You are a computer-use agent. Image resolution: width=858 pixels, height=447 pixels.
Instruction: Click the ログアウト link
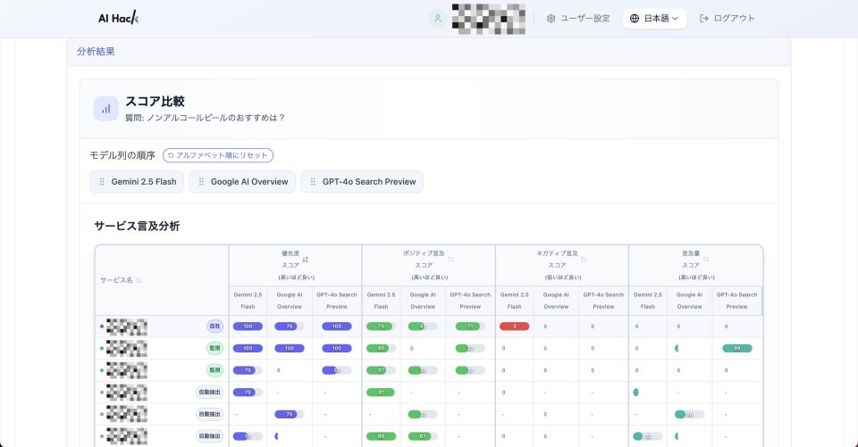tap(727, 19)
